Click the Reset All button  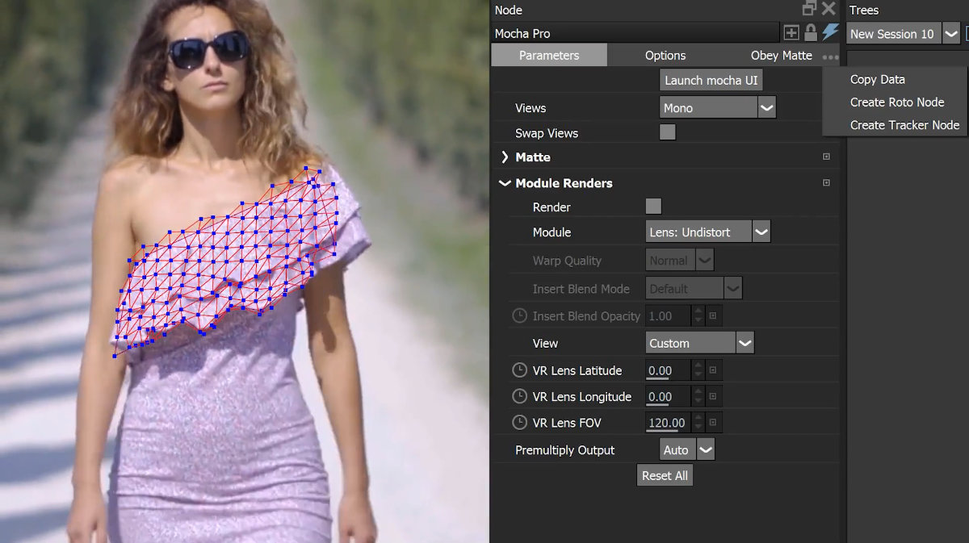click(665, 475)
